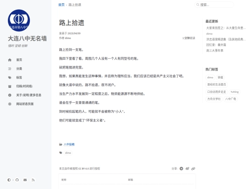Open the 大连八中无名墙 site title

pos(28,39)
